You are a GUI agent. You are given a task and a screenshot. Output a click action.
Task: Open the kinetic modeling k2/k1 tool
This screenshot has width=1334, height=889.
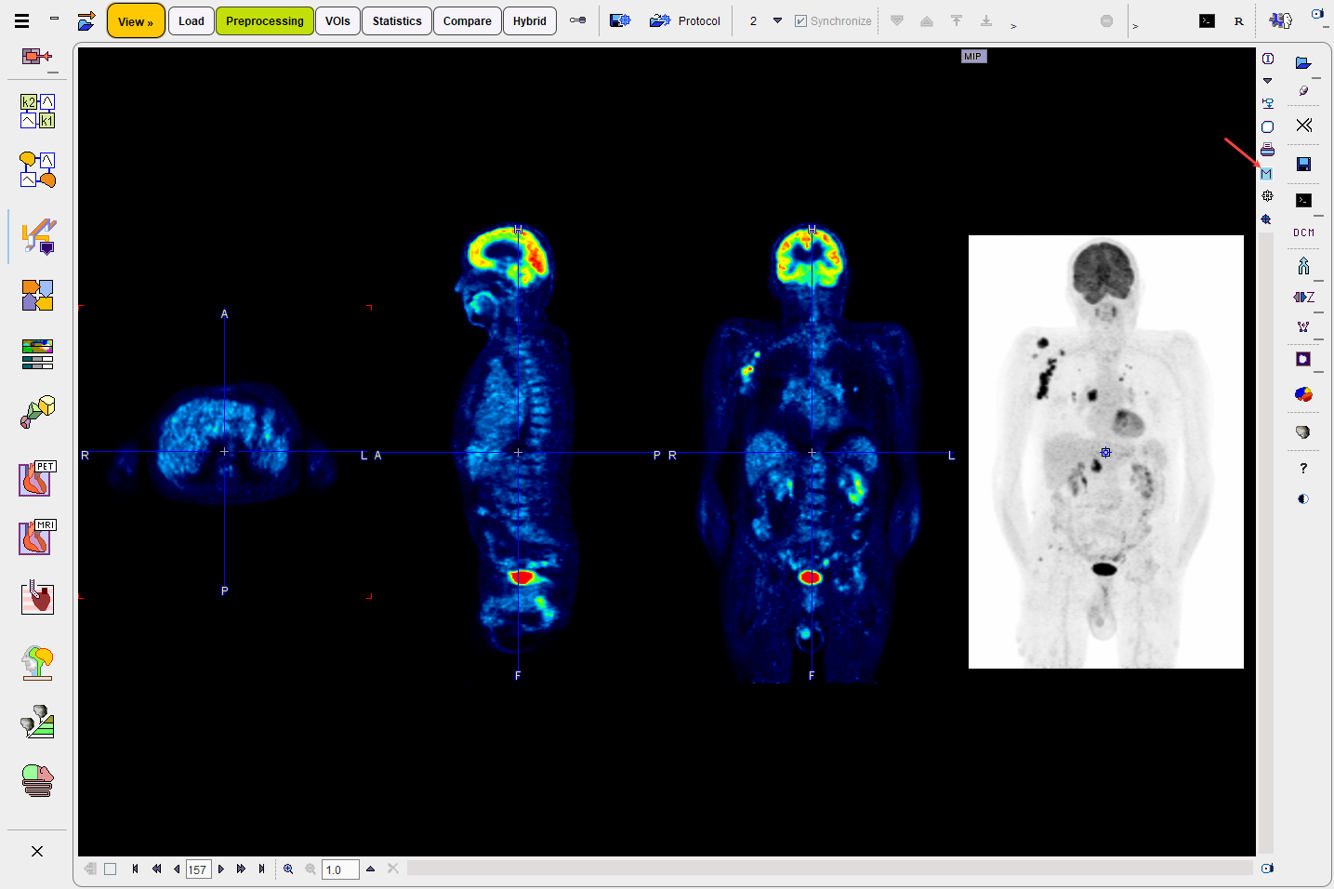pyautogui.click(x=38, y=111)
